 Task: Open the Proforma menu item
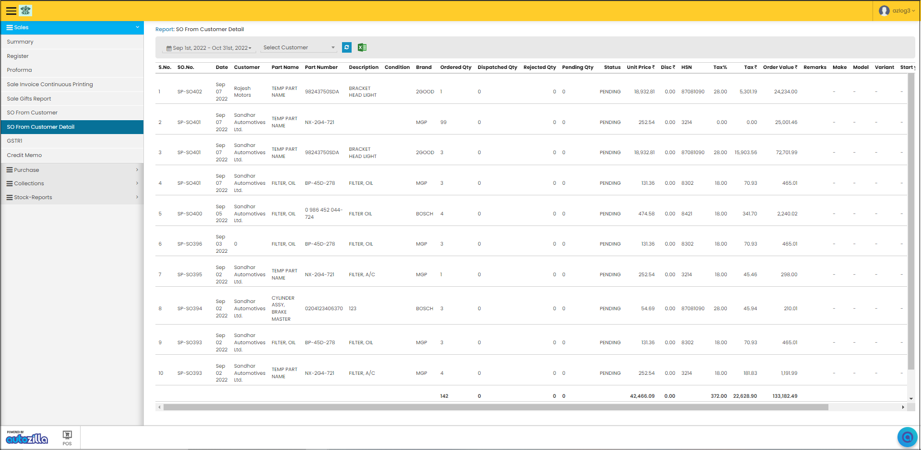(72, 70)
